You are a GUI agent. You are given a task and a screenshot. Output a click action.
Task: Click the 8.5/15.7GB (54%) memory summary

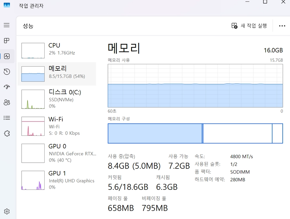pyautogui.click(x=67, y=76)
